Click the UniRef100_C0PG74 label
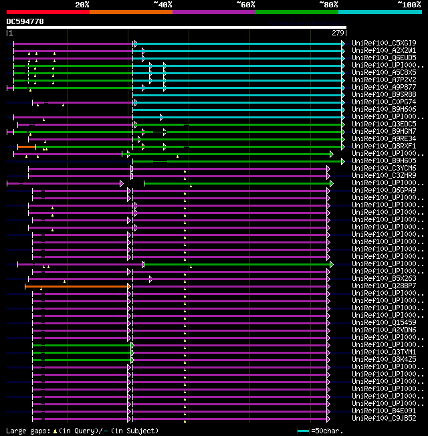The width and height of the screenshot is (428, 436). pyautogui.click(x=384, y=102)
